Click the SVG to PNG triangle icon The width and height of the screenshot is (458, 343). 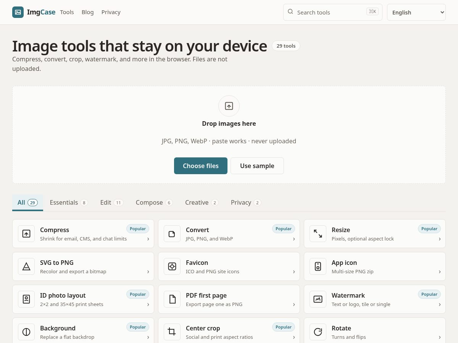[26, 266]
